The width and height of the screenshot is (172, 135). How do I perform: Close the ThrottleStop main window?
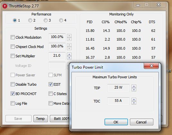(158, 5)
